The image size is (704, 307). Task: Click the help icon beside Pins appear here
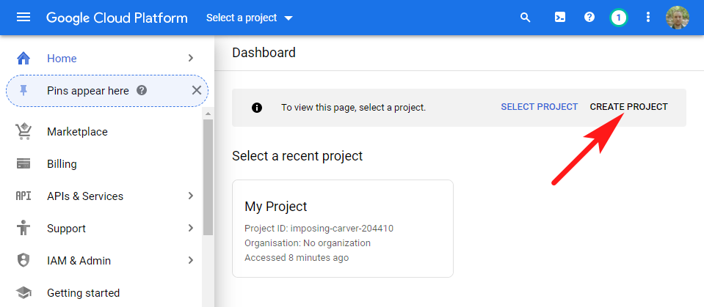[142, 91]
